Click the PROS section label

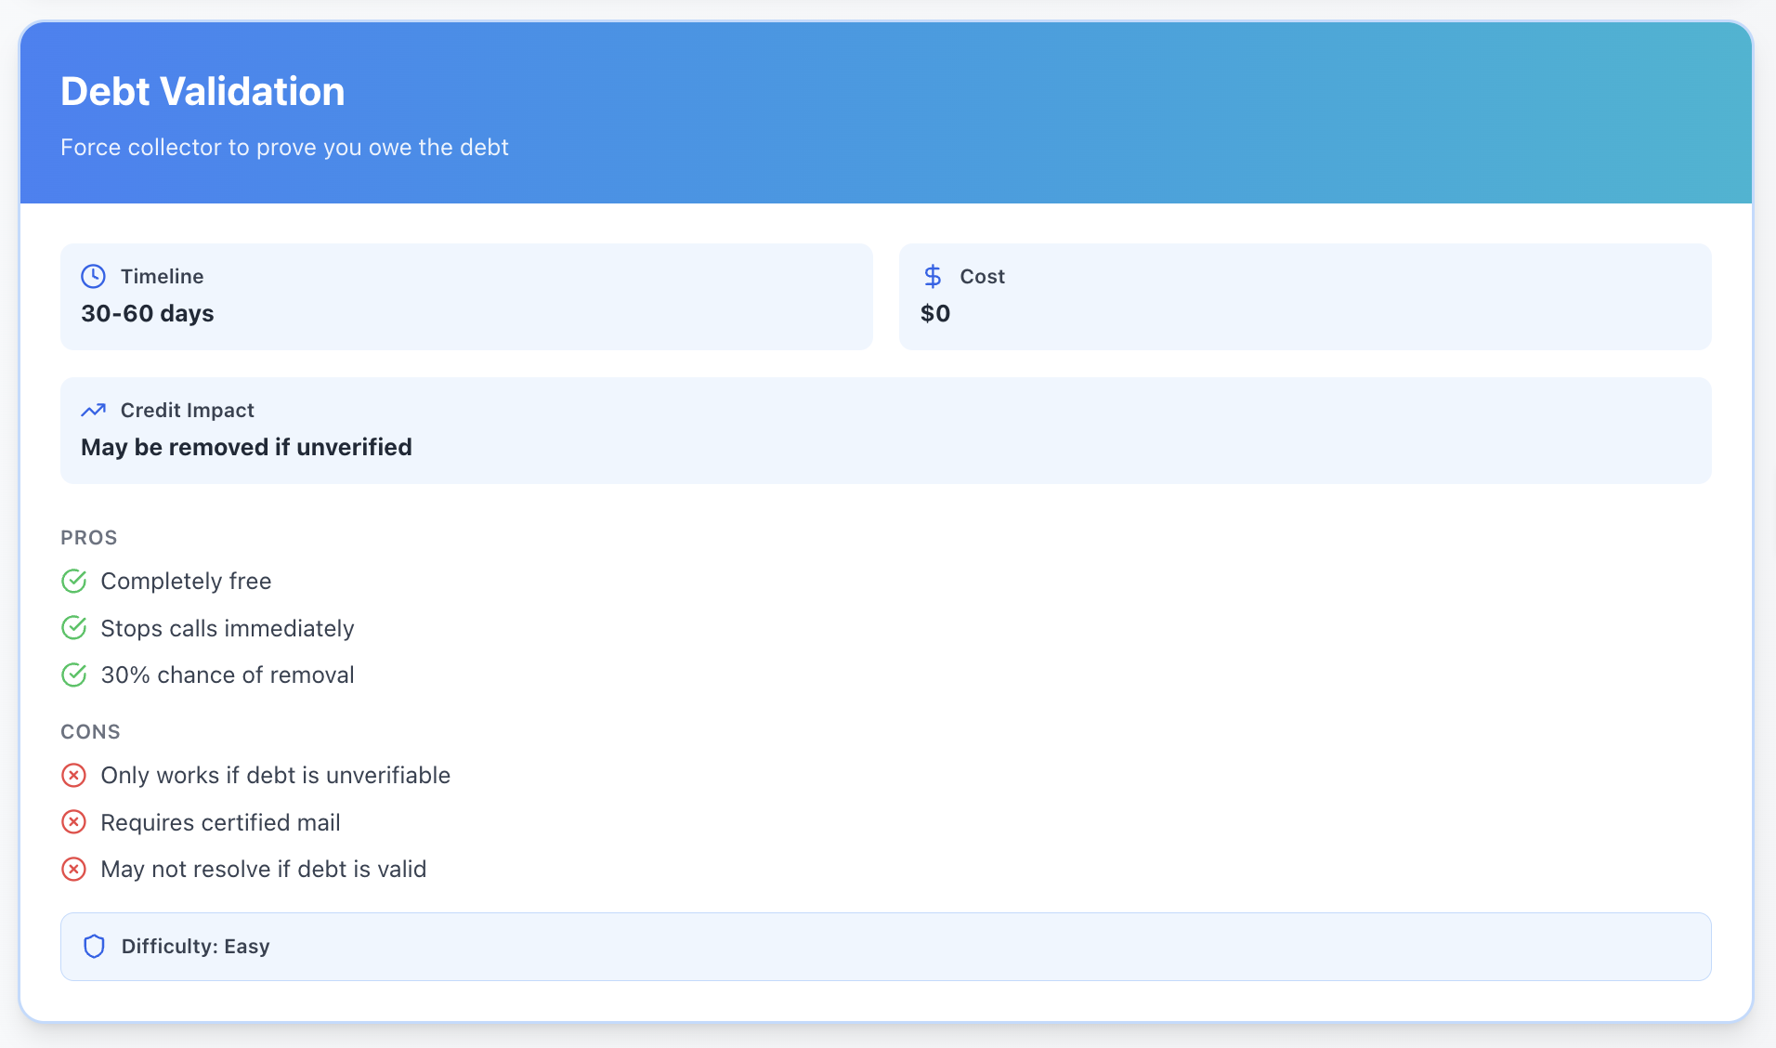89,538
